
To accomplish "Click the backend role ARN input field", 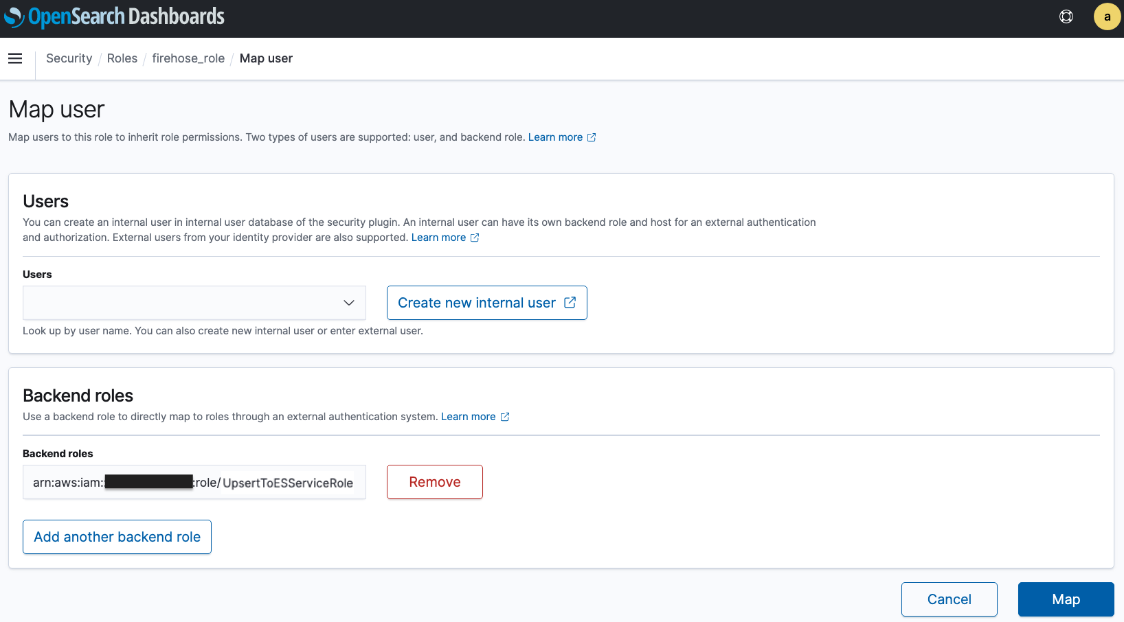I will click(194, 482).
